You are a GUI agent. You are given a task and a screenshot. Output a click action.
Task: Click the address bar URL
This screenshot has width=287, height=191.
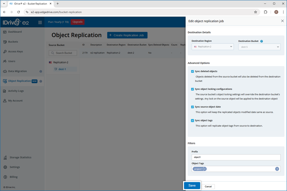click(x=56, y=12)
